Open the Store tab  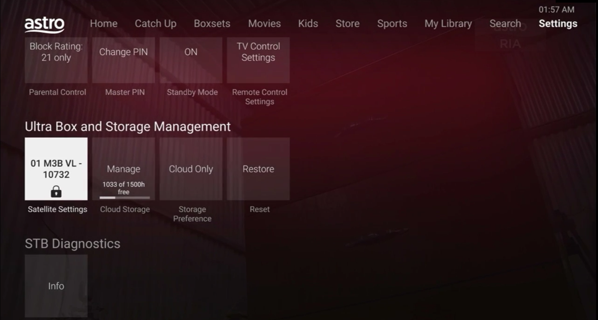[x=348, y=23]
